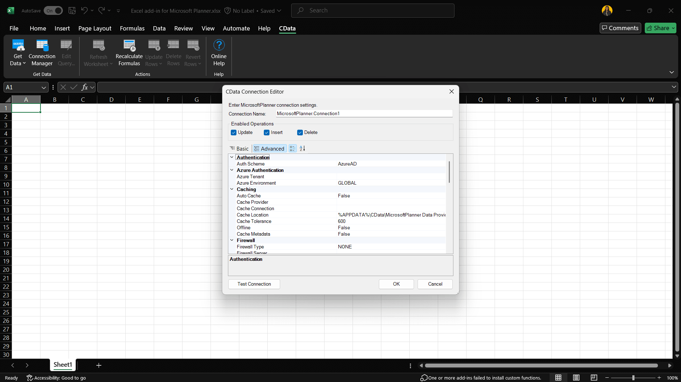This screenshot has width=681, height=382.
Task: Switch to Page Break Preview view
Action: (594, 378)
